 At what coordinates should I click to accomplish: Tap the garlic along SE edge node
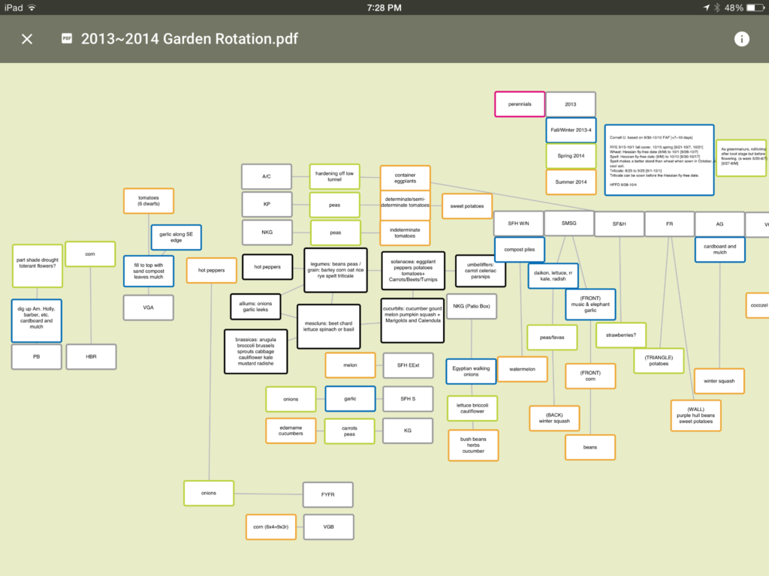176,237
